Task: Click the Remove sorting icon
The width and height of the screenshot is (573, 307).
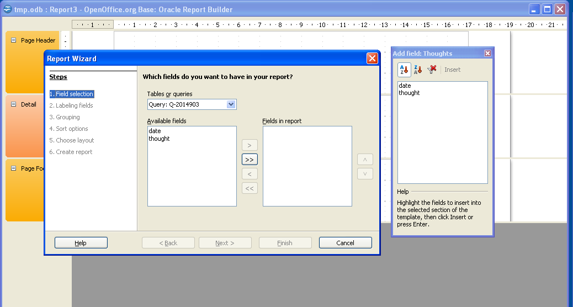Action: (432, 70)
